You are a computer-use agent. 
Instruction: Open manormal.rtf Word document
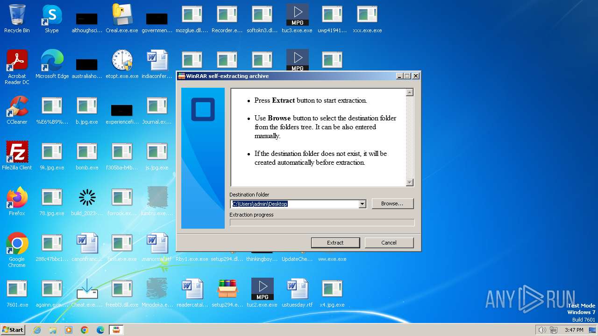pos(157,247)
